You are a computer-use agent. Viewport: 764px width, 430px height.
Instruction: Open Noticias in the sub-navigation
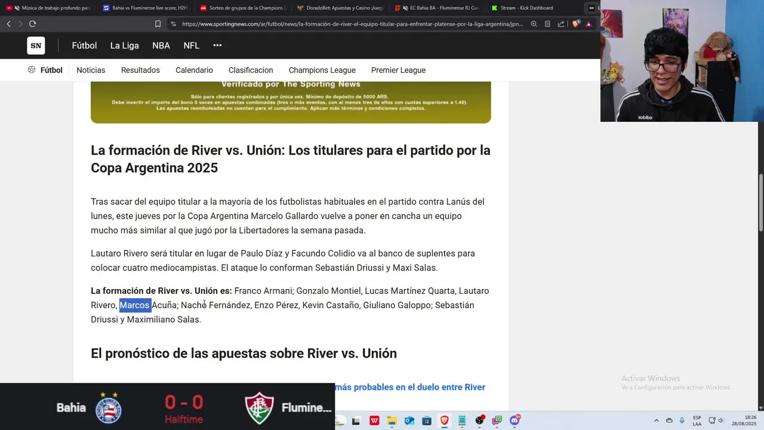91,70
